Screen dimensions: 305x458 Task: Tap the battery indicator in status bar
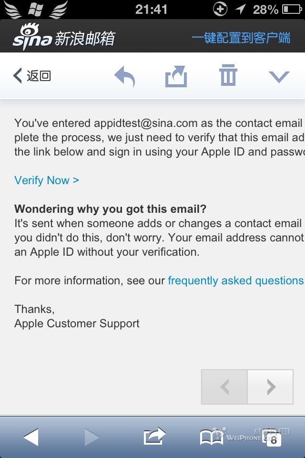[292, 9]
